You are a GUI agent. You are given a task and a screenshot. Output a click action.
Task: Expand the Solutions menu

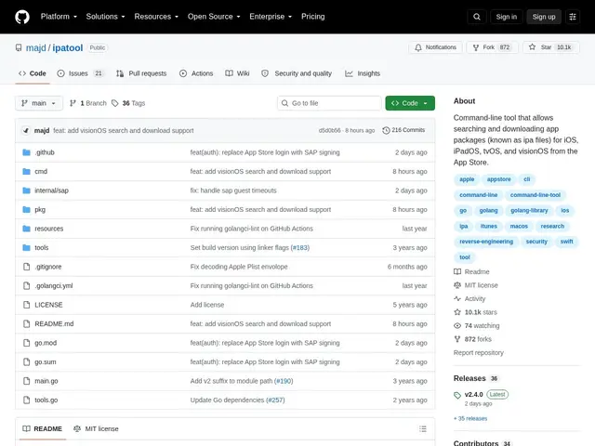pyautogui.click(x=105, y=17)
